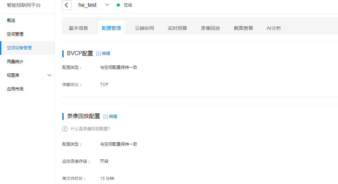
Task: Open the 实时观看 tab
Action: point(177,28)
